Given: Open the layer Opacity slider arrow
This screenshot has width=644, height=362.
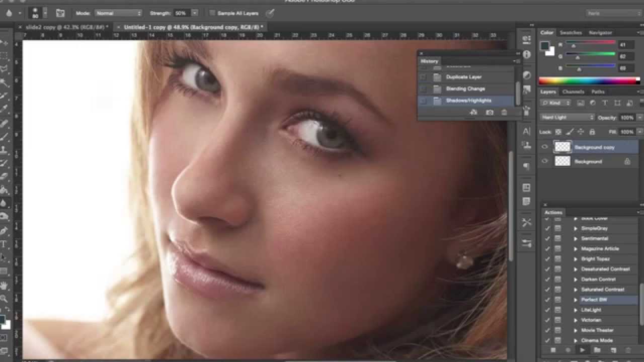Looking at the screenshot, I should pyautogui.click(x=640, y=117).
